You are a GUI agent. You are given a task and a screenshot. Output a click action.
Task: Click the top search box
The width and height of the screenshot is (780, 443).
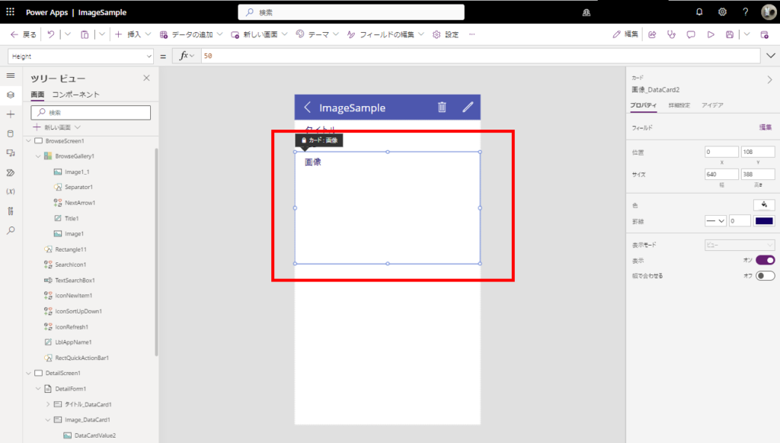point(351,12)
